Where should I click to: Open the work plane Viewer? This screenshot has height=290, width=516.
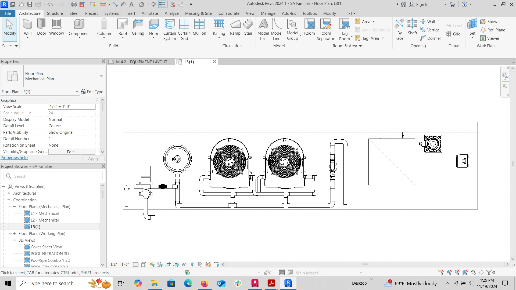[490, 38]
